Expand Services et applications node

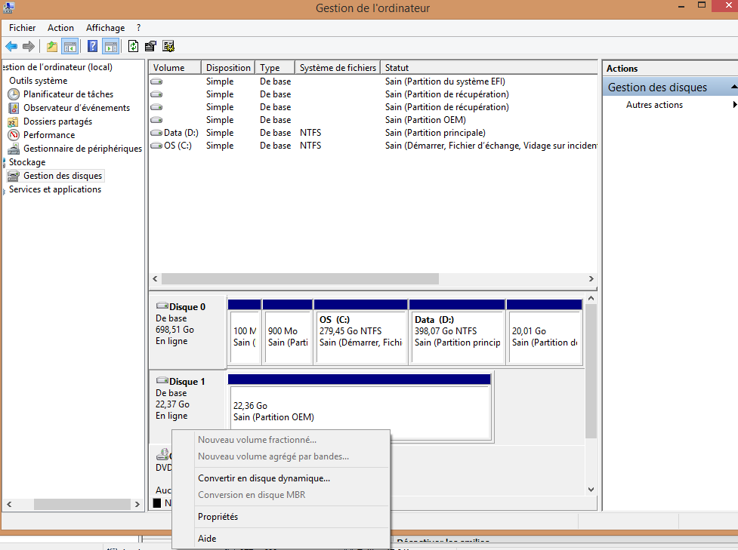click(5, 190)
